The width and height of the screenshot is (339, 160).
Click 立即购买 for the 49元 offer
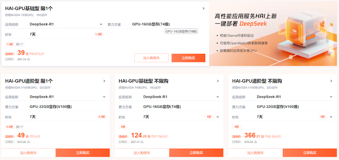point(83,153)
